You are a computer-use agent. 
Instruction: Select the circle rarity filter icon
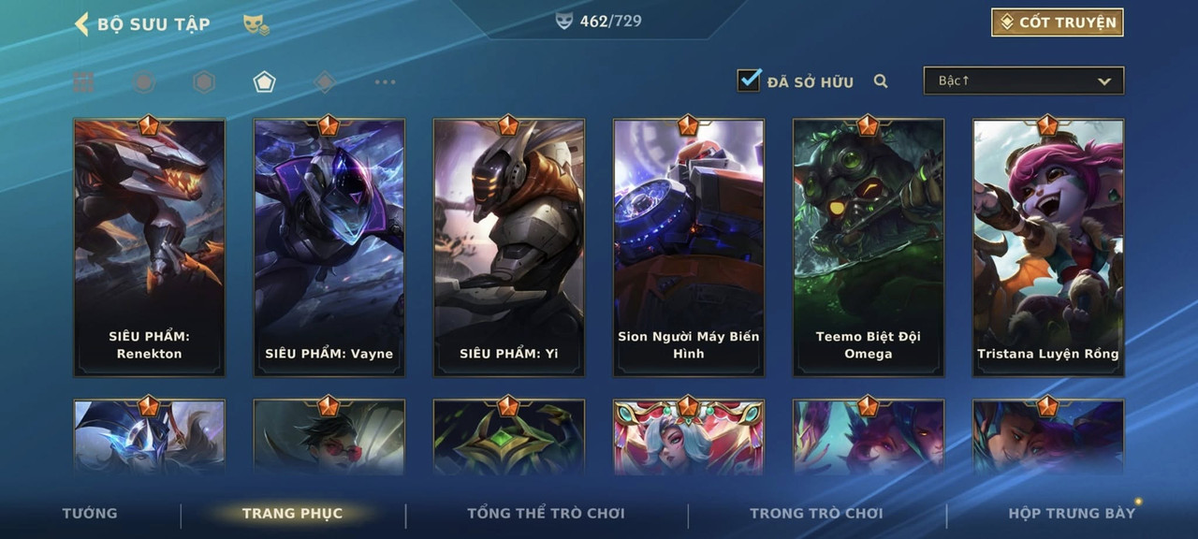(x=143, y=82)
